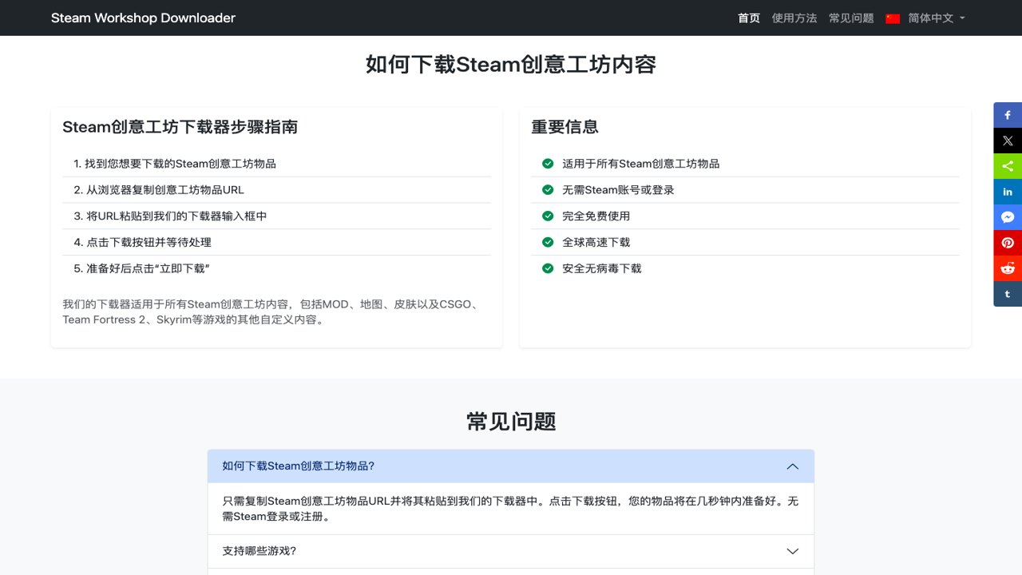Viewport: 1022px width, 575px height.
Task: Click check icon beside 完全免费使用
Action: click(x=548, y=216)
